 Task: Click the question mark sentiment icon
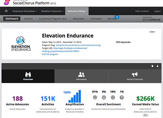point(122,97)
